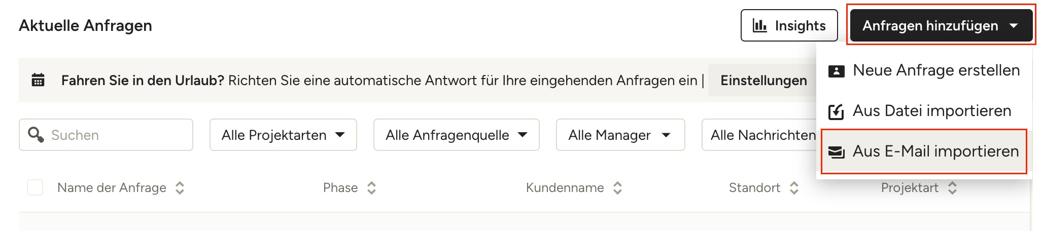Sort by Kundenname column arrows
The height and width of the screenshot is (231, 1042).
click(x=617, y=188)
